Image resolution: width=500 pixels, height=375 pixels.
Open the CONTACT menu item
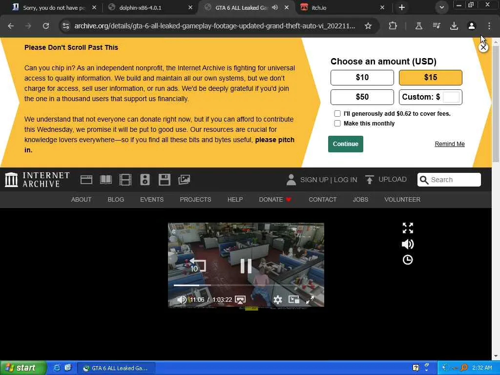click(322, 200)
